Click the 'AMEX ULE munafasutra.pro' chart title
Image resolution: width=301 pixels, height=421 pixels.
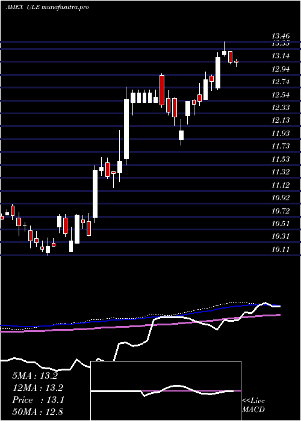pyautogui.click(x=48, y=7)
